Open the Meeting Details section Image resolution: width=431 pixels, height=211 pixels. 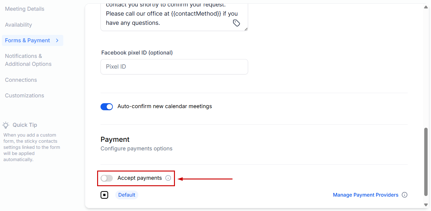25,9
